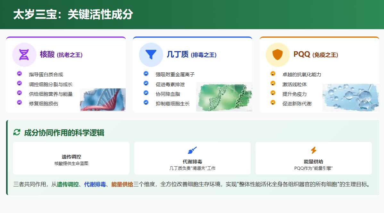Click the blue bubble molecule image
The height and width of the screenshot is (213, 384).
pyautogui.click(x=351, y=97)
